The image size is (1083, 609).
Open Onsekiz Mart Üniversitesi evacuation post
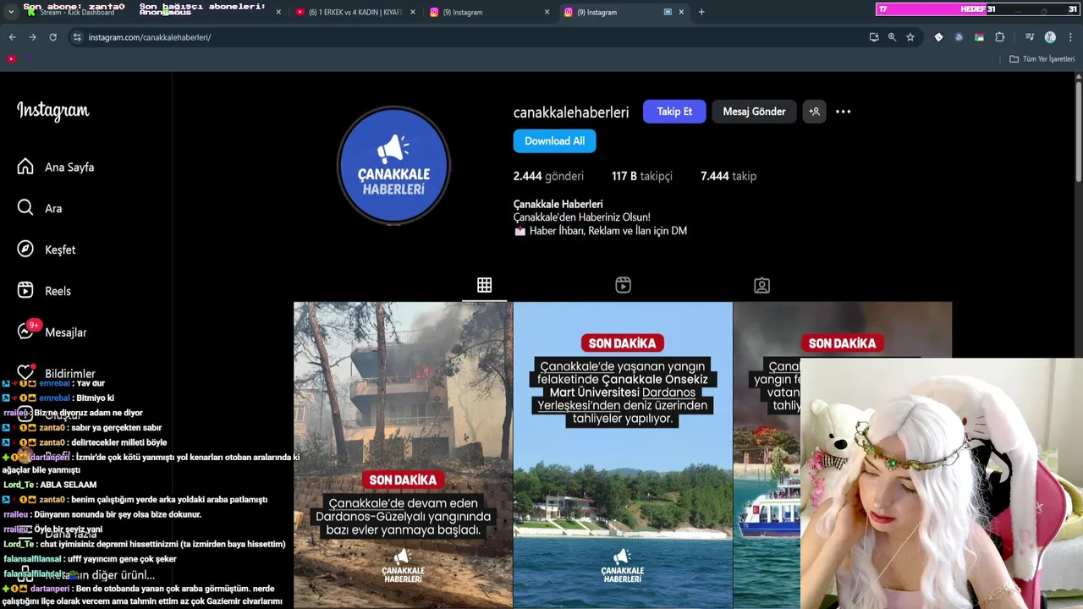coord(623,455)
